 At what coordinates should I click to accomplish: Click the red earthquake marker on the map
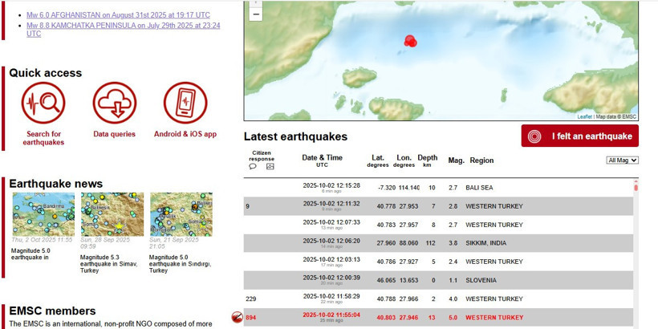coord(410,41)
